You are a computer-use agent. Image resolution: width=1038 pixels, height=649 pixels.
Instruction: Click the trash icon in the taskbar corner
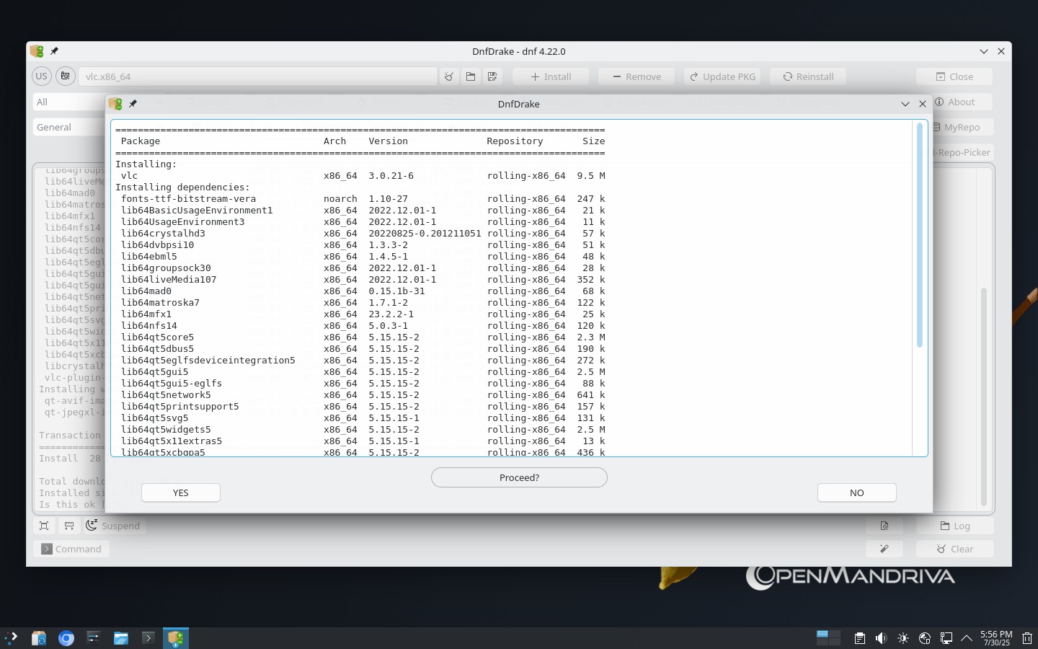1027,638
